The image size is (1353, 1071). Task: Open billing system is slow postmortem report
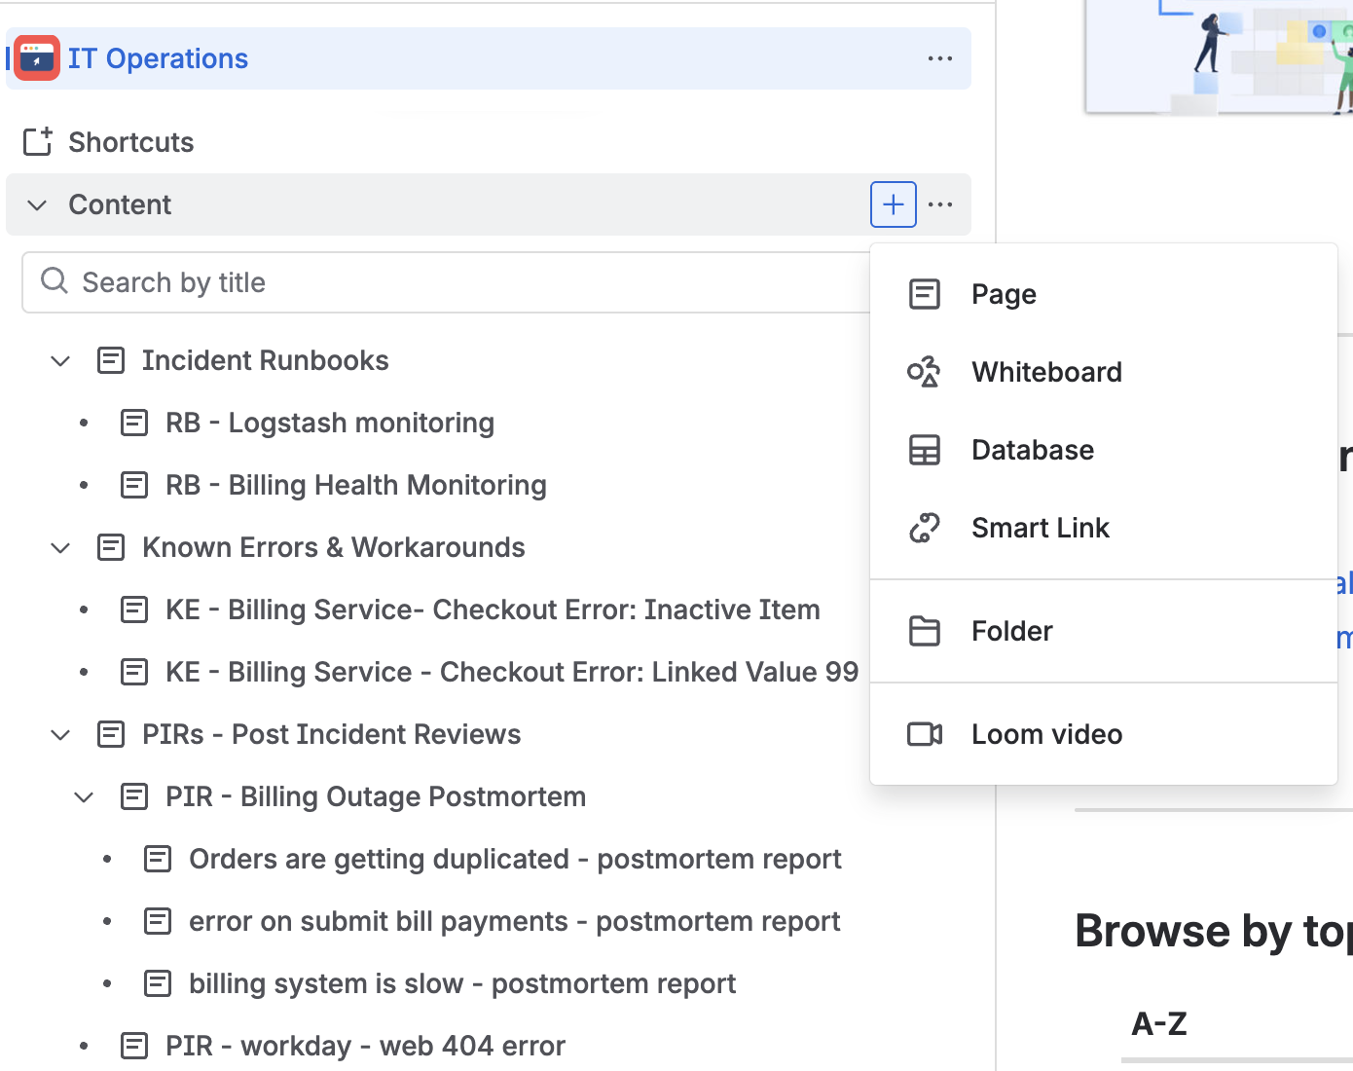tap(461, 983)
